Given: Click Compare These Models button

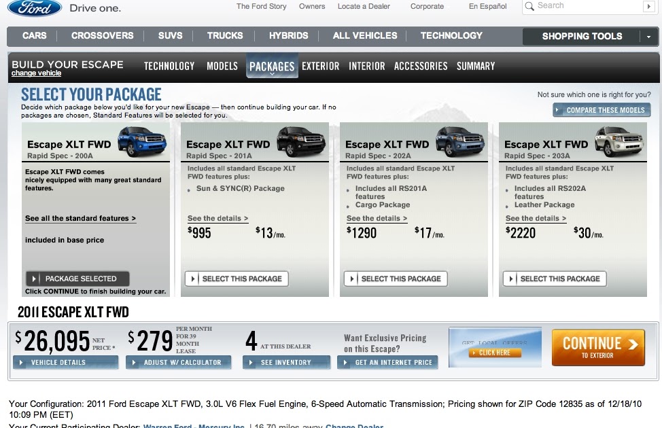Looking at the screenshot, I should coord(602,110).
